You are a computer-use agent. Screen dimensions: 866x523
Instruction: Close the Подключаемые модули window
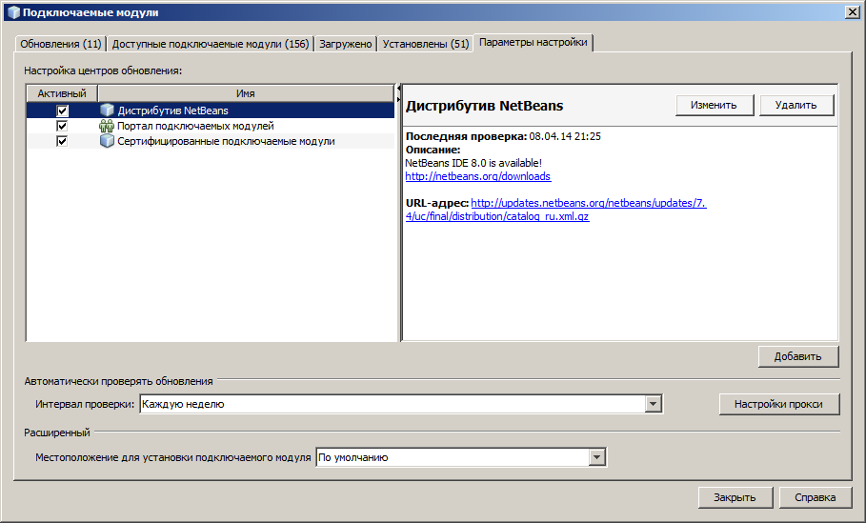tap(853, 12)
